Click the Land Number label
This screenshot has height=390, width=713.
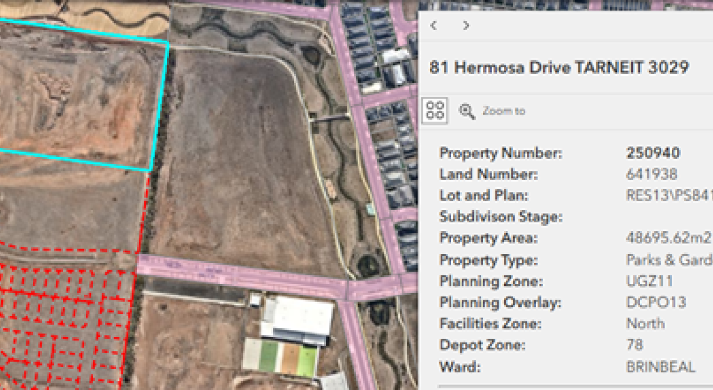point(489,174)
